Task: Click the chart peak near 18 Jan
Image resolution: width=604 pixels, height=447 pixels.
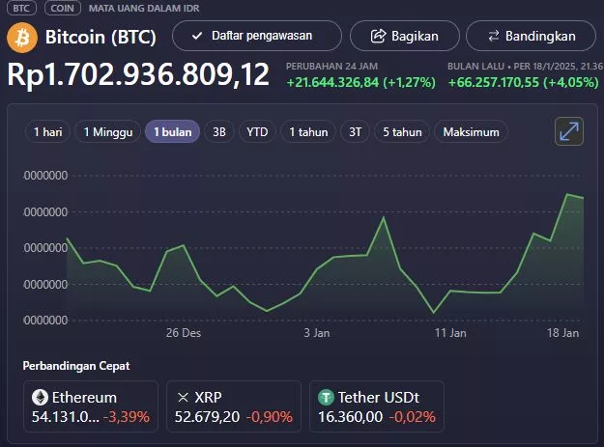Action: click(x=567, y=194)
